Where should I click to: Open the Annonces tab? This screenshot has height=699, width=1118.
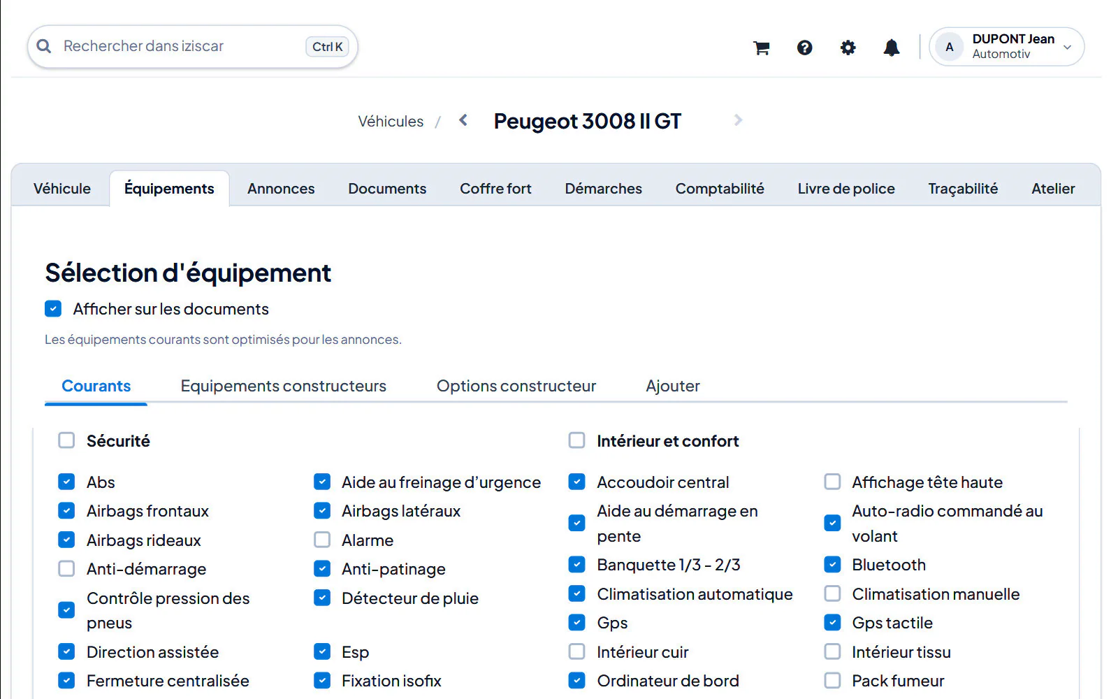point(281,189)
